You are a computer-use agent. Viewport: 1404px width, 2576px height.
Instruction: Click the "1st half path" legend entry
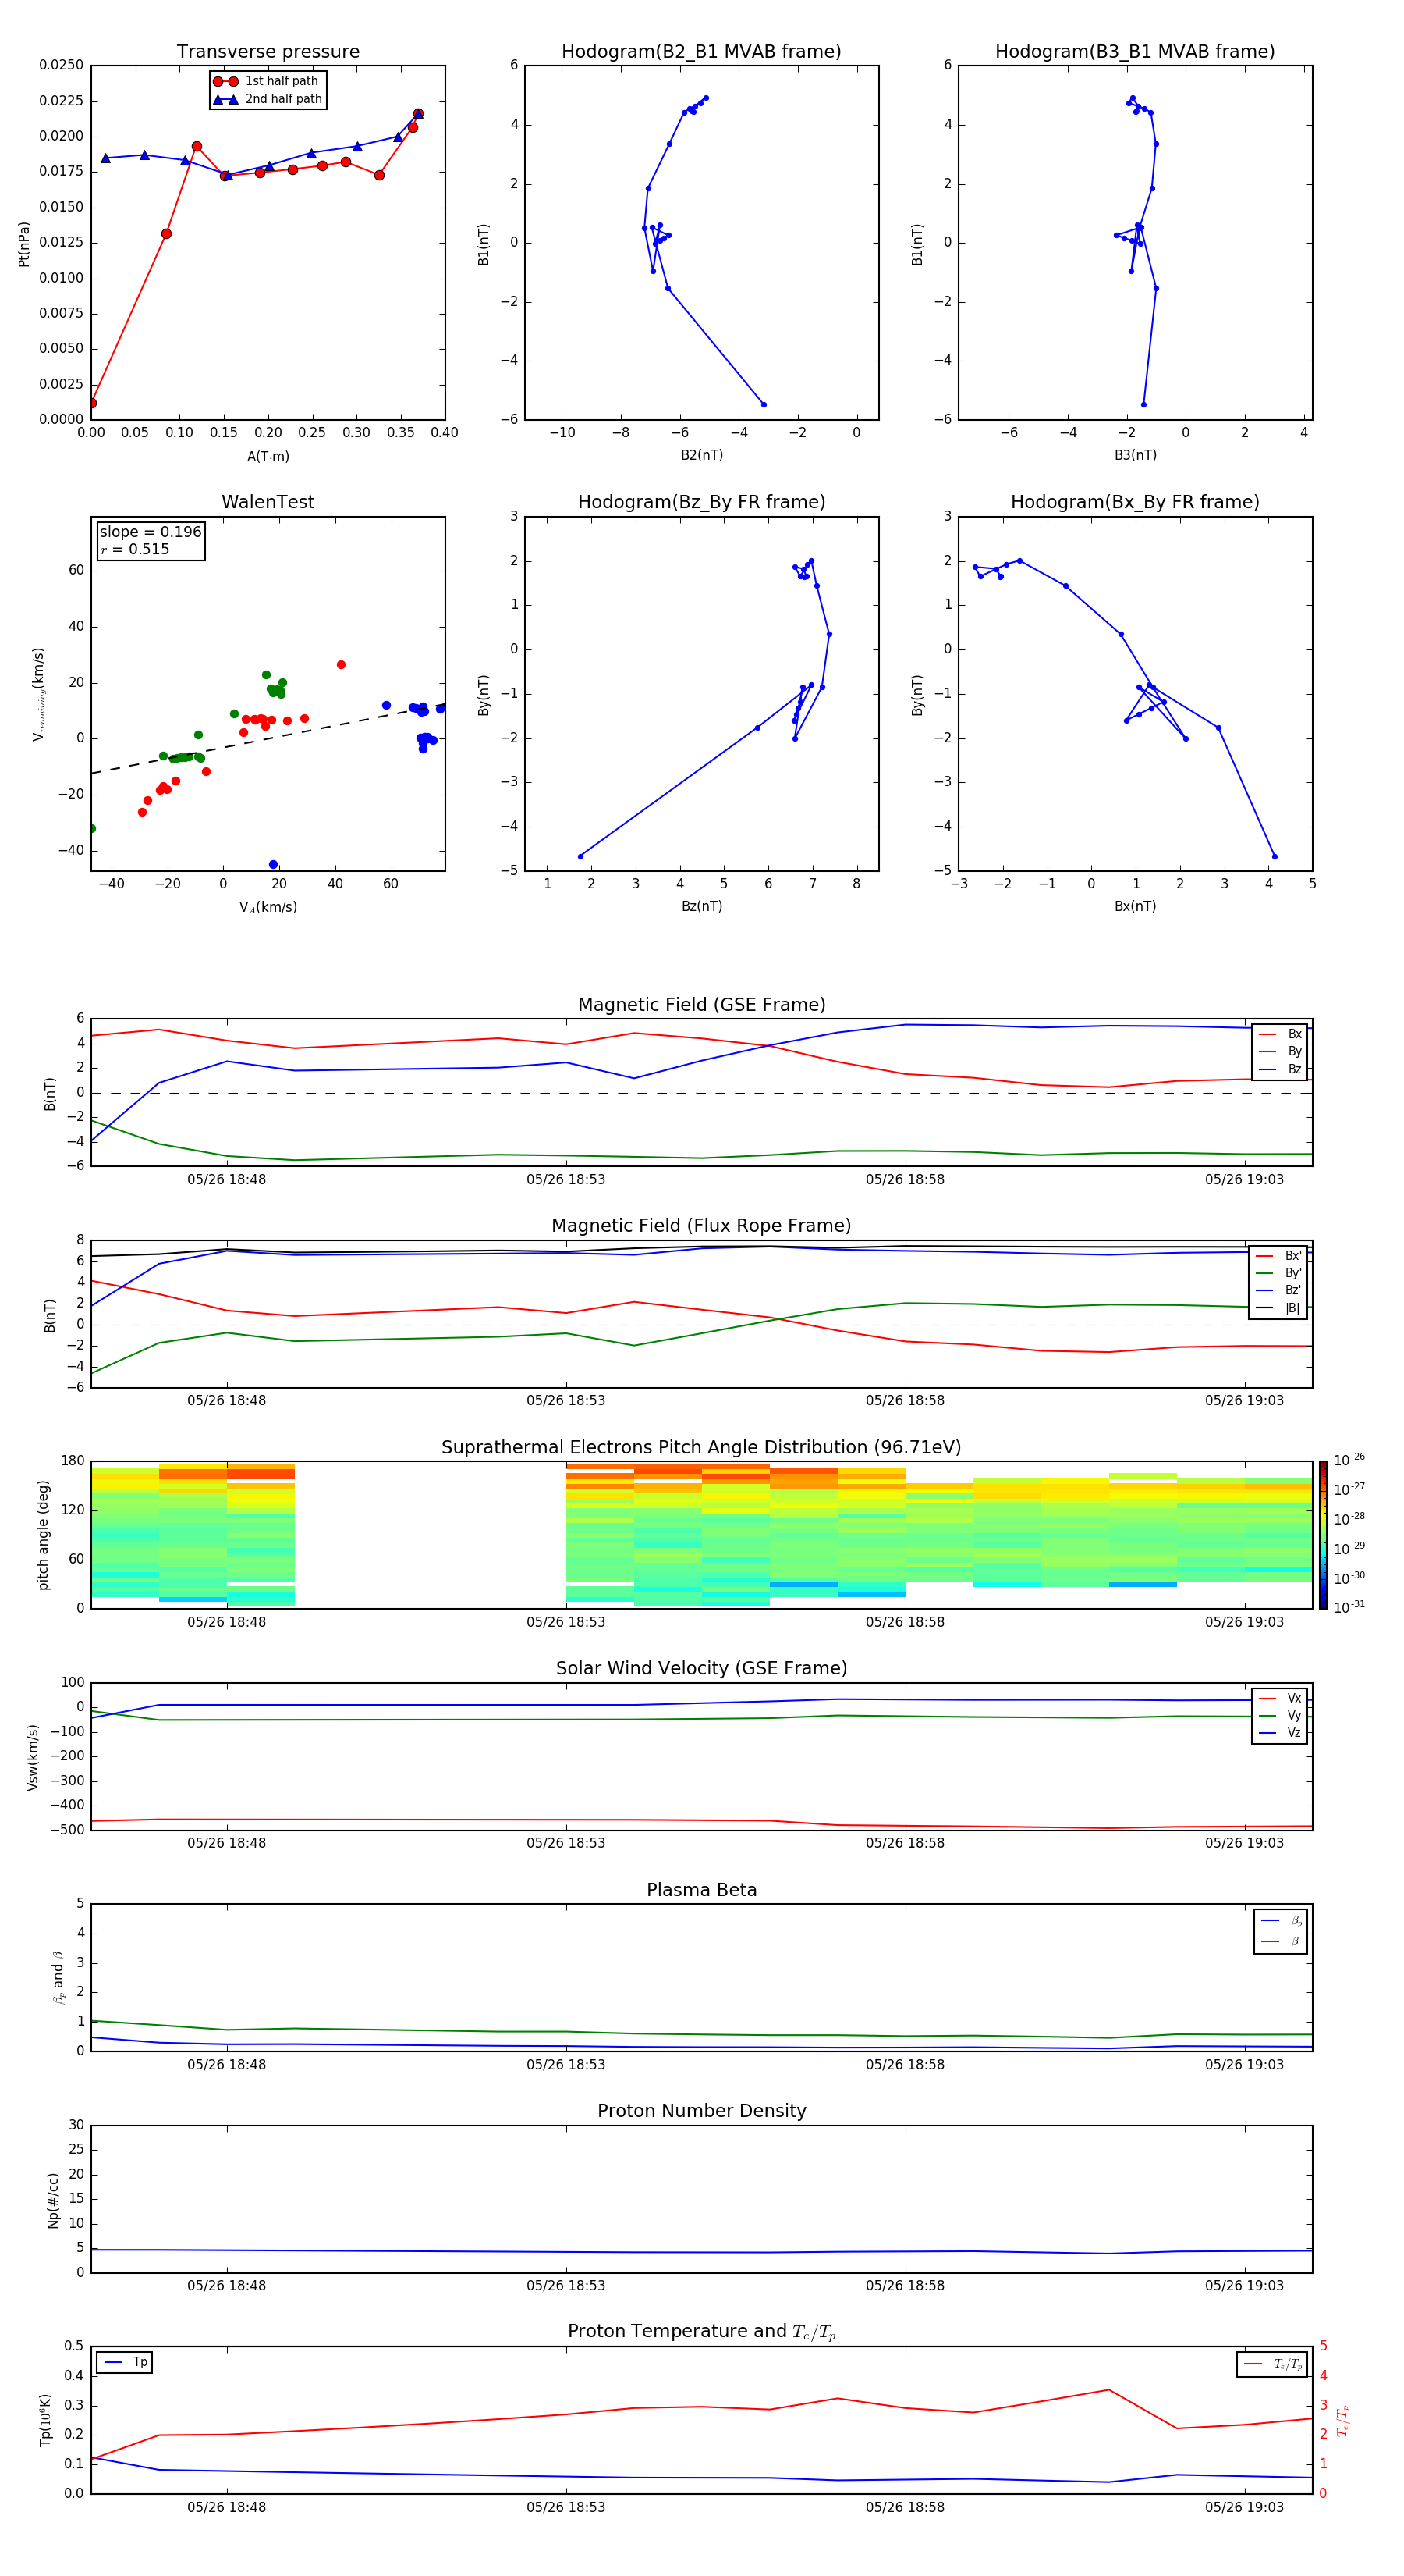click(x=268, y=81)
